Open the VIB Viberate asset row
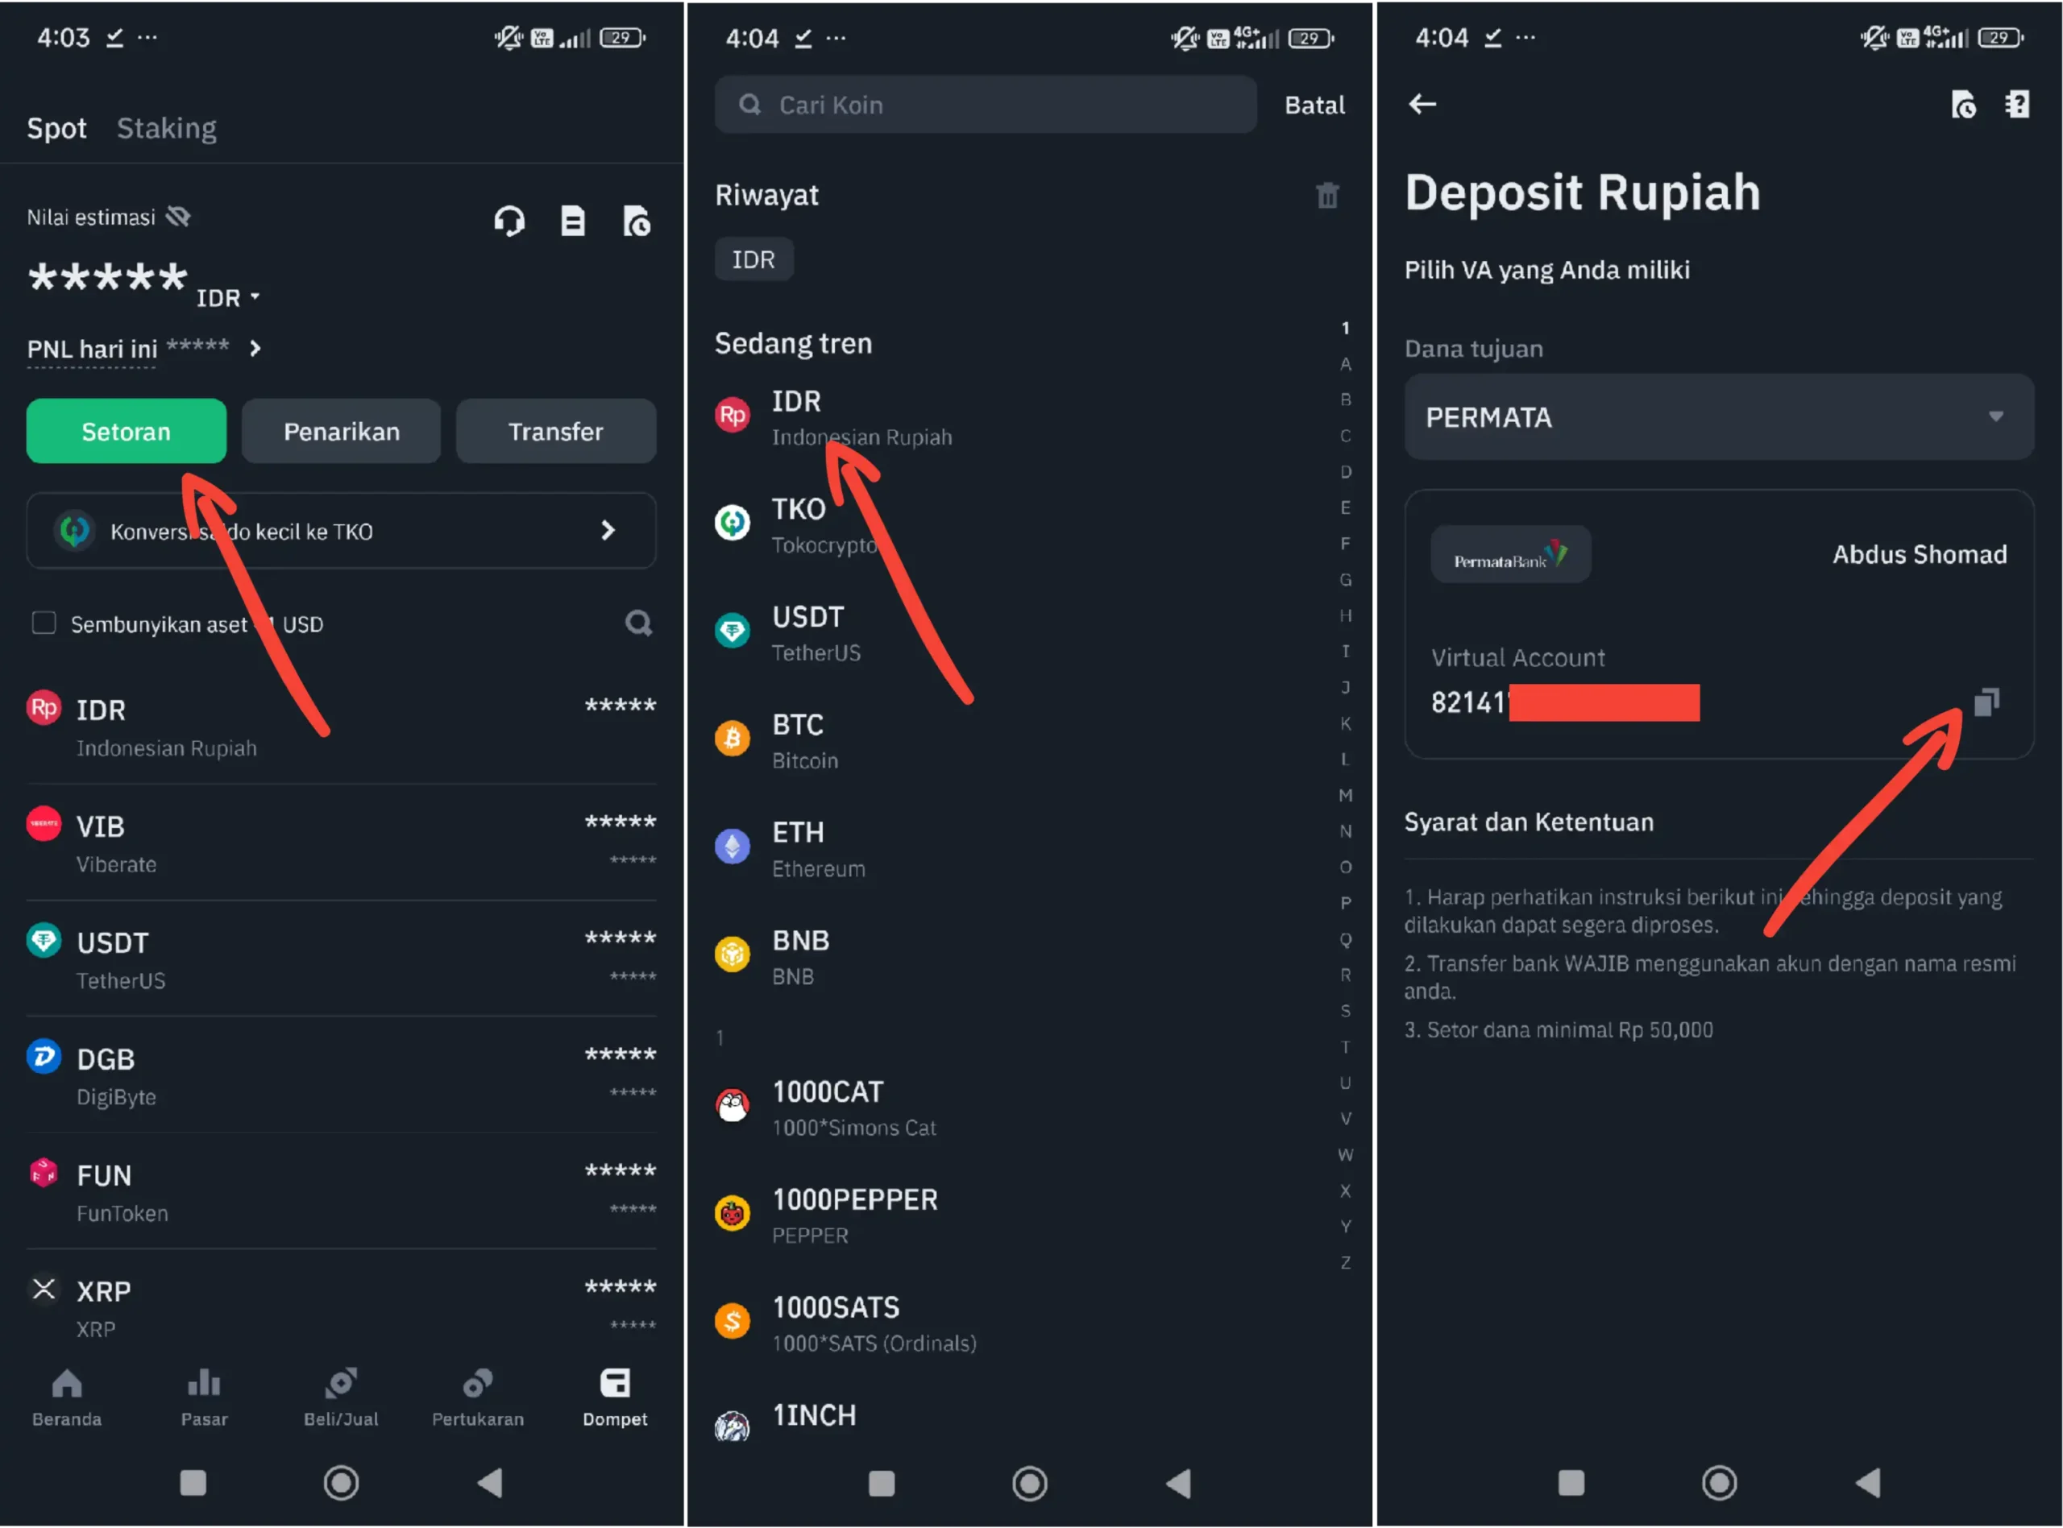 click(342, 843)
